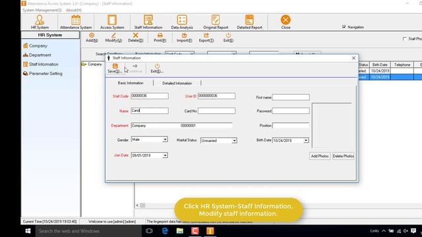The width and height of the screenshot is (422, 237).
Task: Click the Print(P) icon
Action: pos(160,38)
